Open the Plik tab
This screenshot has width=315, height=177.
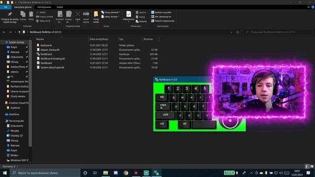pos(5,7)
